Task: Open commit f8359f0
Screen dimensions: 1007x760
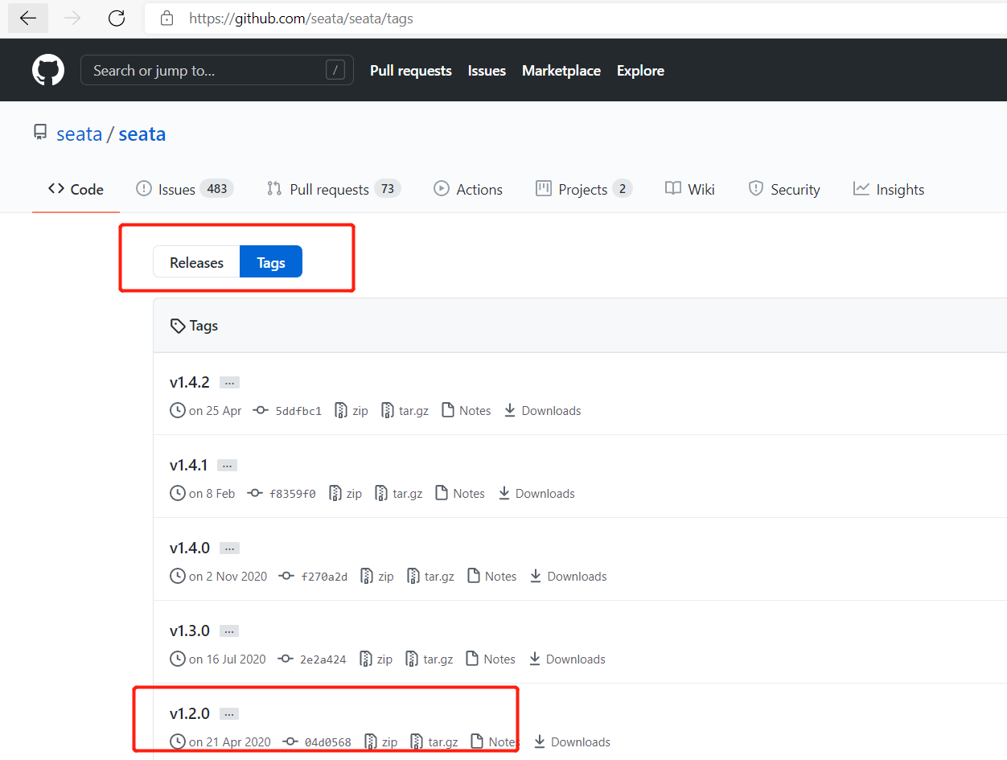Action: 292,494
